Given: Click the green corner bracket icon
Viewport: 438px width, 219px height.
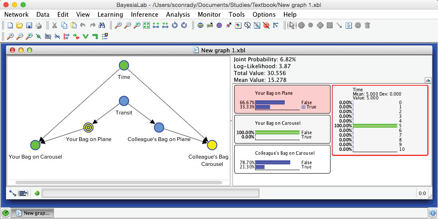Looking at the screenshot, I should (95, 36).
